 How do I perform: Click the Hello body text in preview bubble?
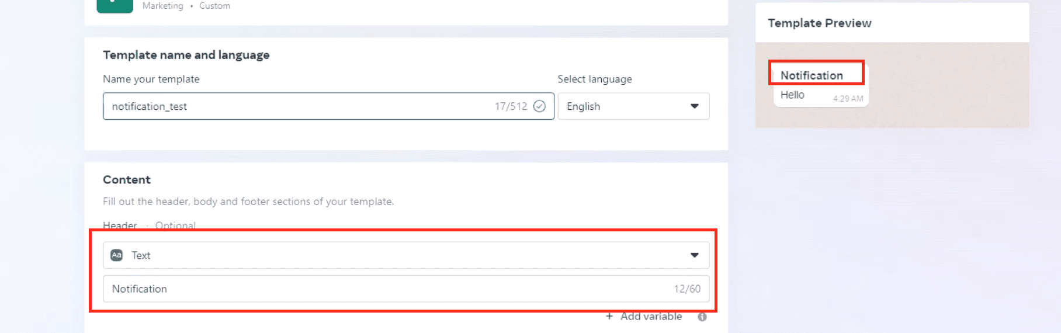[x=792, y=95]
